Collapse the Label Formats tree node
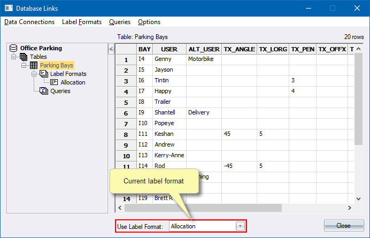Screen dimensions: 370x238 click(34, 74)
